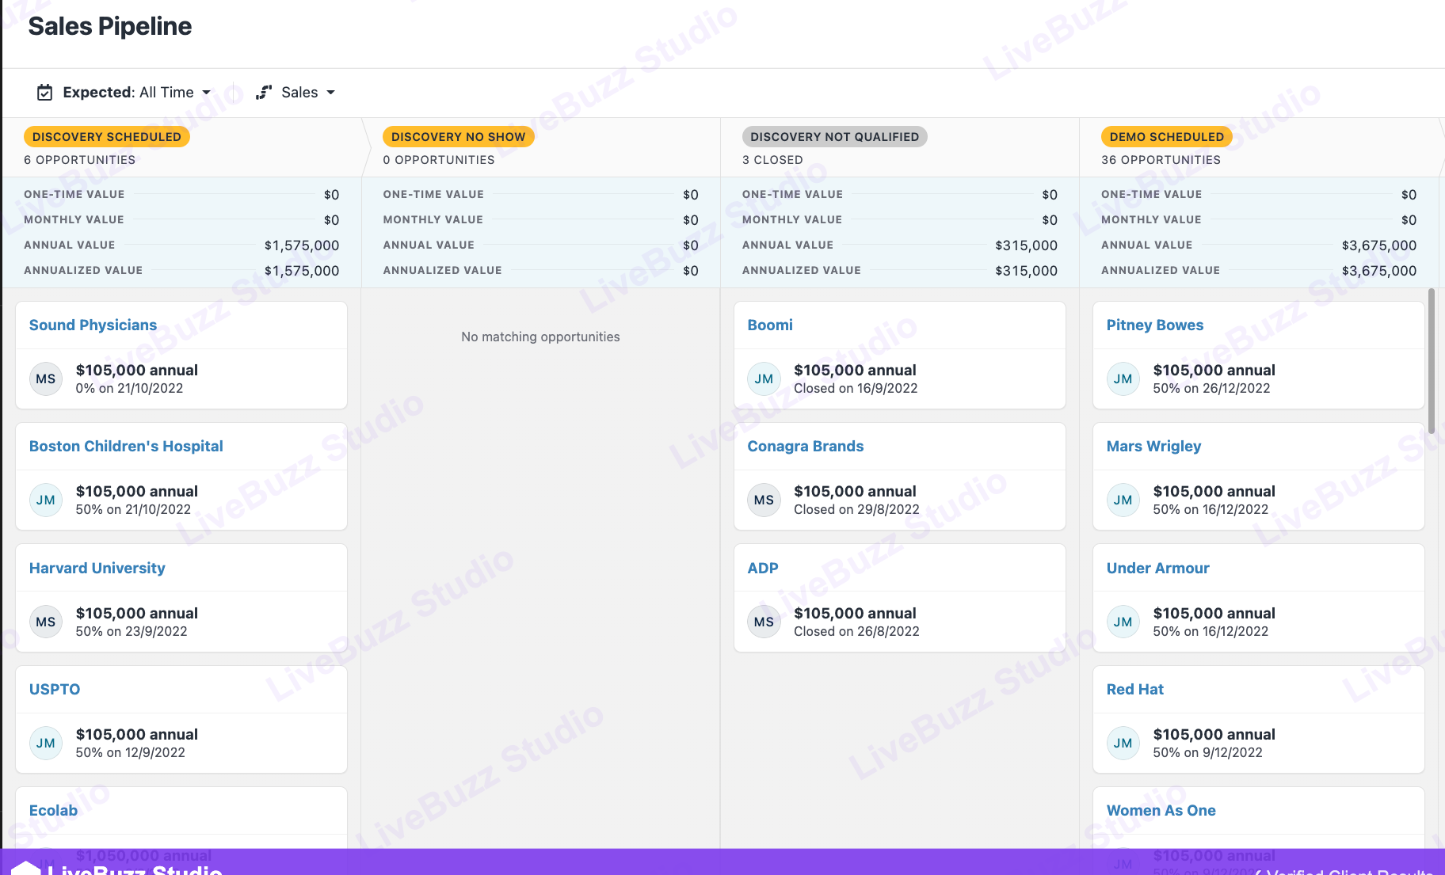Image resolution: width=1445 pixels, height=875 pixels.
Task: Open the Expected: All Time dropdown
Action: 136,93
